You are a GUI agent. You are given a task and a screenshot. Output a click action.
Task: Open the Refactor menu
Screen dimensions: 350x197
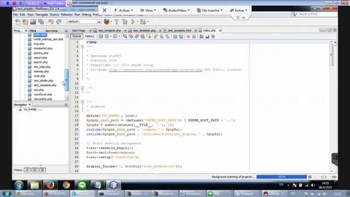coord(67,15)
